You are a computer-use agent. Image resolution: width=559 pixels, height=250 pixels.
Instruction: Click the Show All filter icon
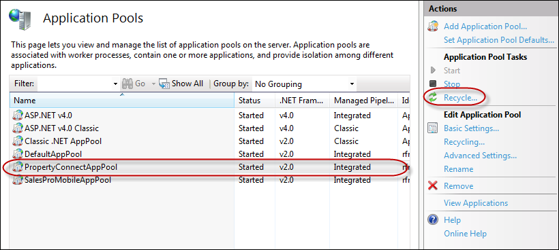164,84
